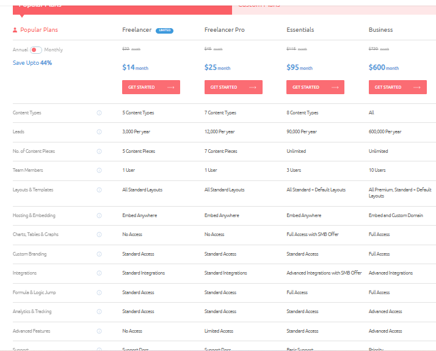Click Get Started under Freelancer plan
Image resolution: width=436 pixels, height=351 pixels.
[x=151, y=87]
